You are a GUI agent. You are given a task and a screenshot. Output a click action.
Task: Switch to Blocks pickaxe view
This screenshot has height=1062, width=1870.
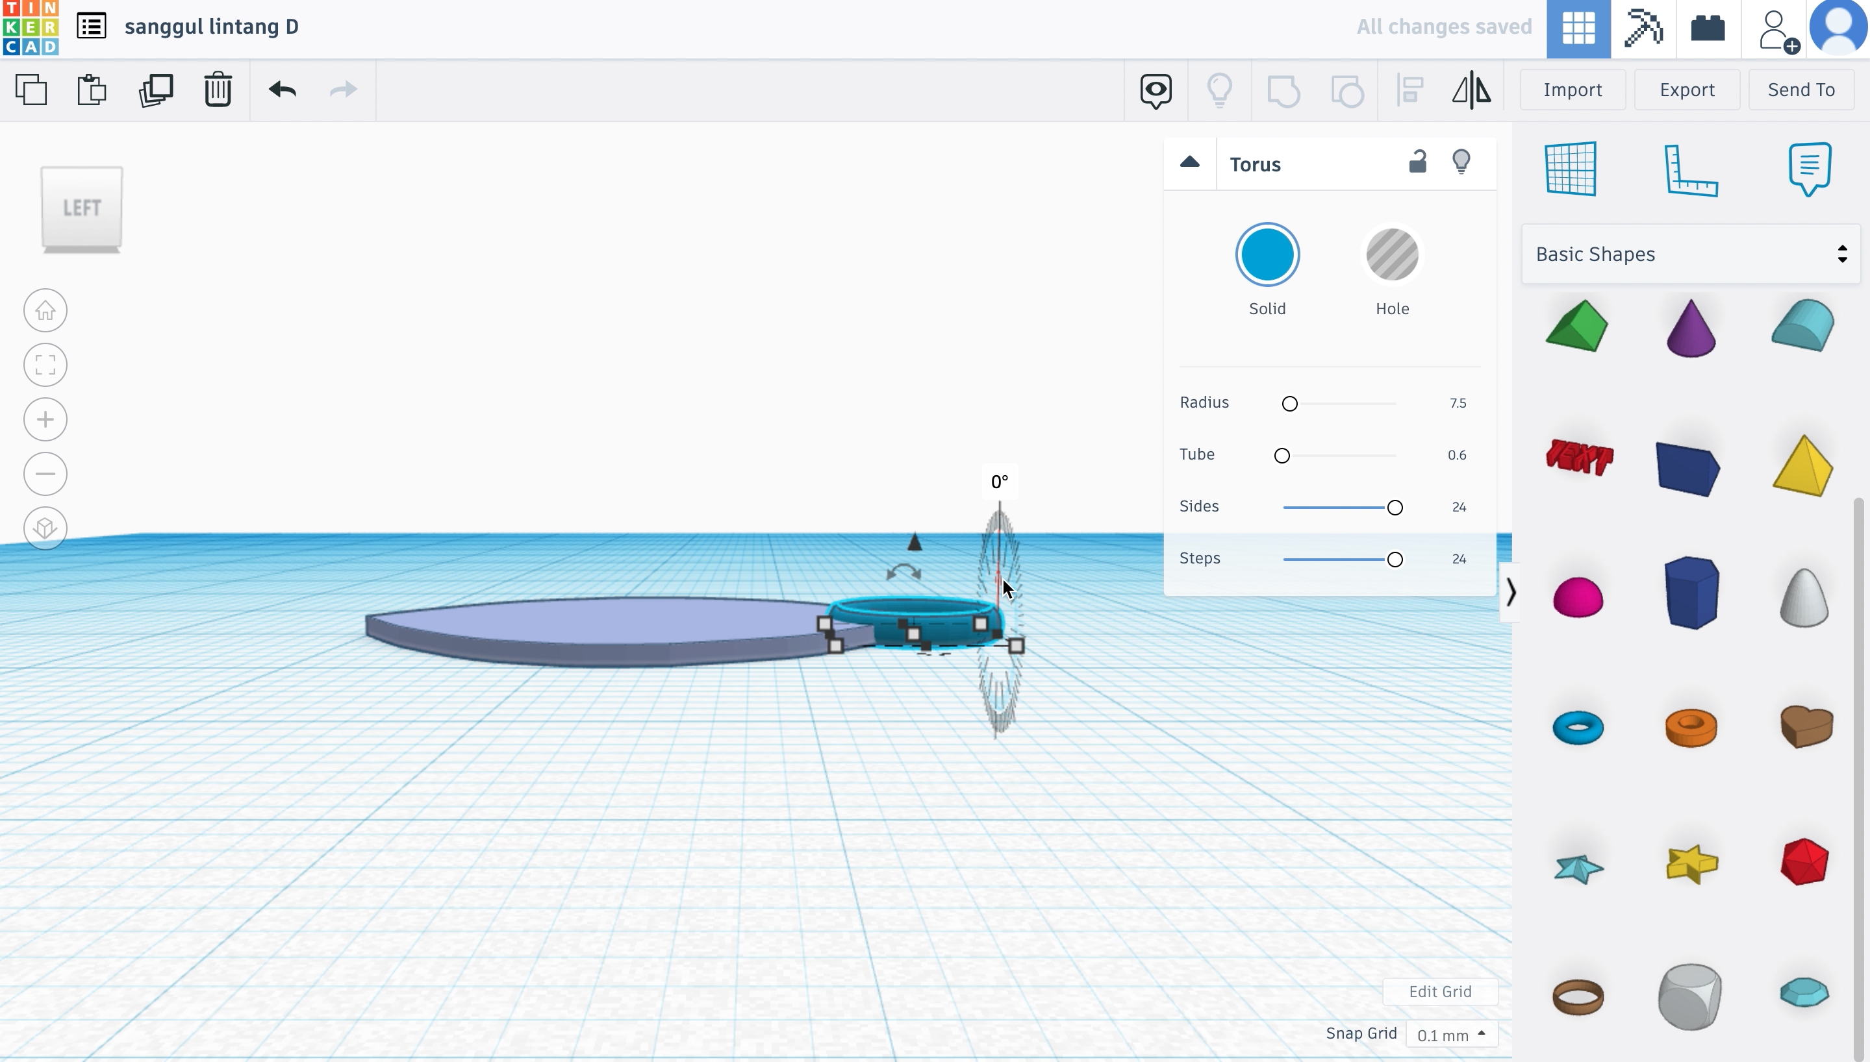(1643, 29)
